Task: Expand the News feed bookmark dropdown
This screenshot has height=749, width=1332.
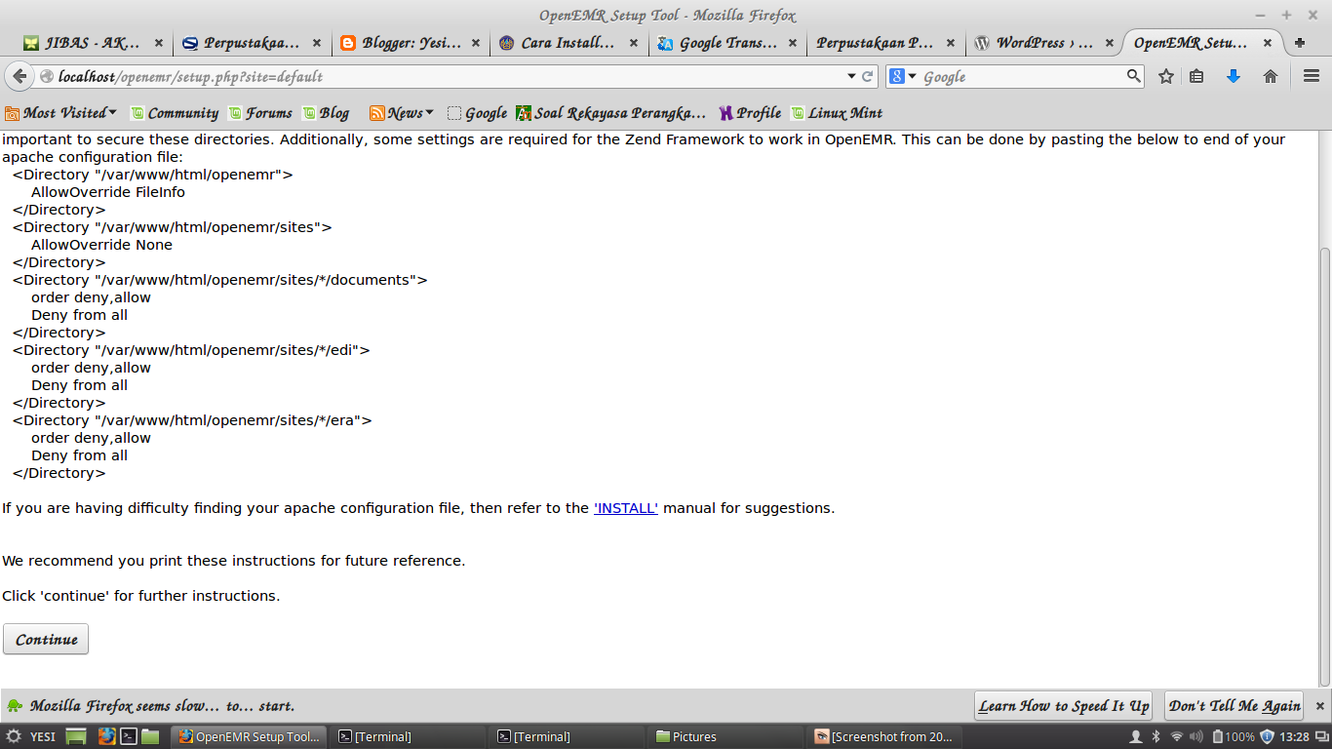Action: (402, 113)
